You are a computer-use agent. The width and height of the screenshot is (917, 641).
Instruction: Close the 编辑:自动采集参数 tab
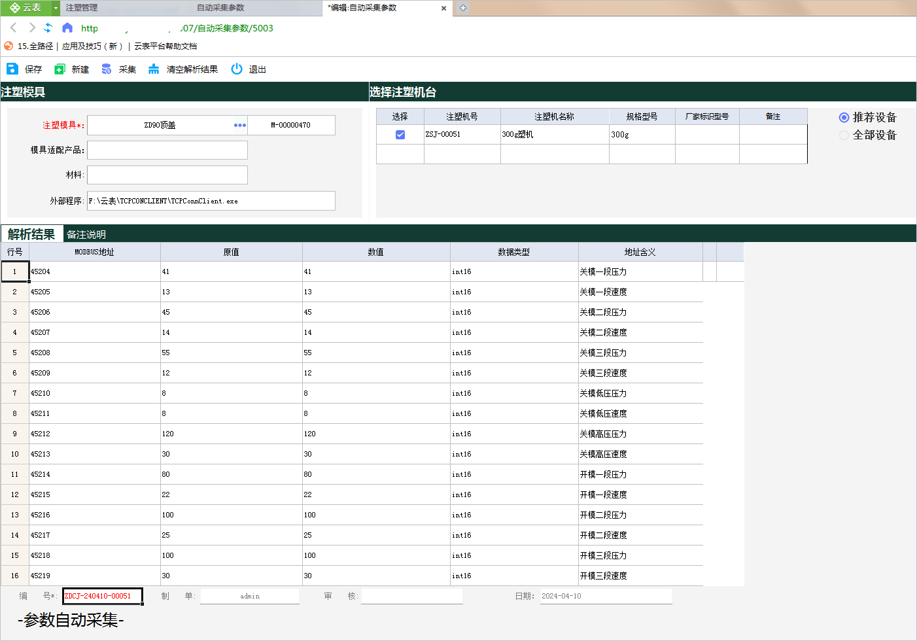(x=443, y=9)
